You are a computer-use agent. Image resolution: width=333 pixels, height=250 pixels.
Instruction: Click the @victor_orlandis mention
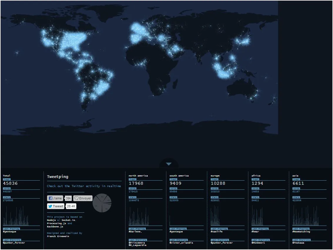(x=181, y=243)
